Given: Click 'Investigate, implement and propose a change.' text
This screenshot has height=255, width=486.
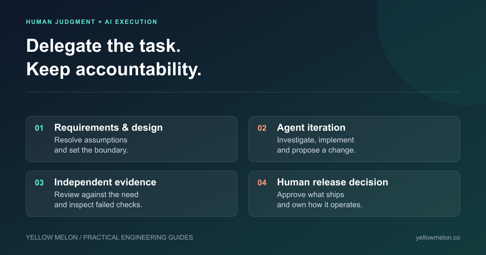Looking at the screenshot, I should [x=316, y=145].
